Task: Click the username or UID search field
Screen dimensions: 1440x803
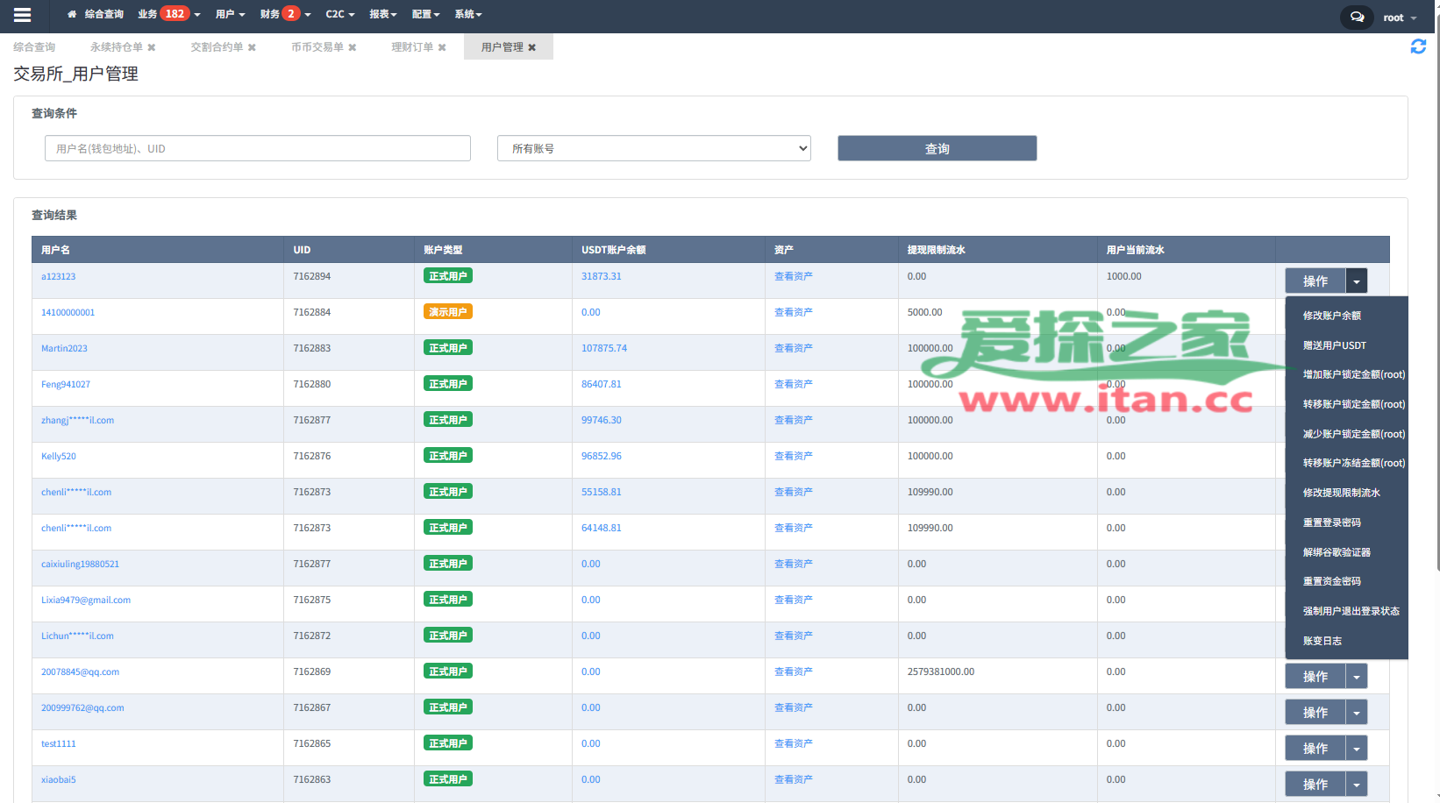Action: 257,148
